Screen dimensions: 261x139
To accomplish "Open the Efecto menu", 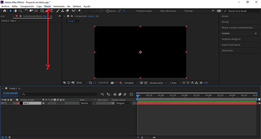I will (x=48, y=6).
